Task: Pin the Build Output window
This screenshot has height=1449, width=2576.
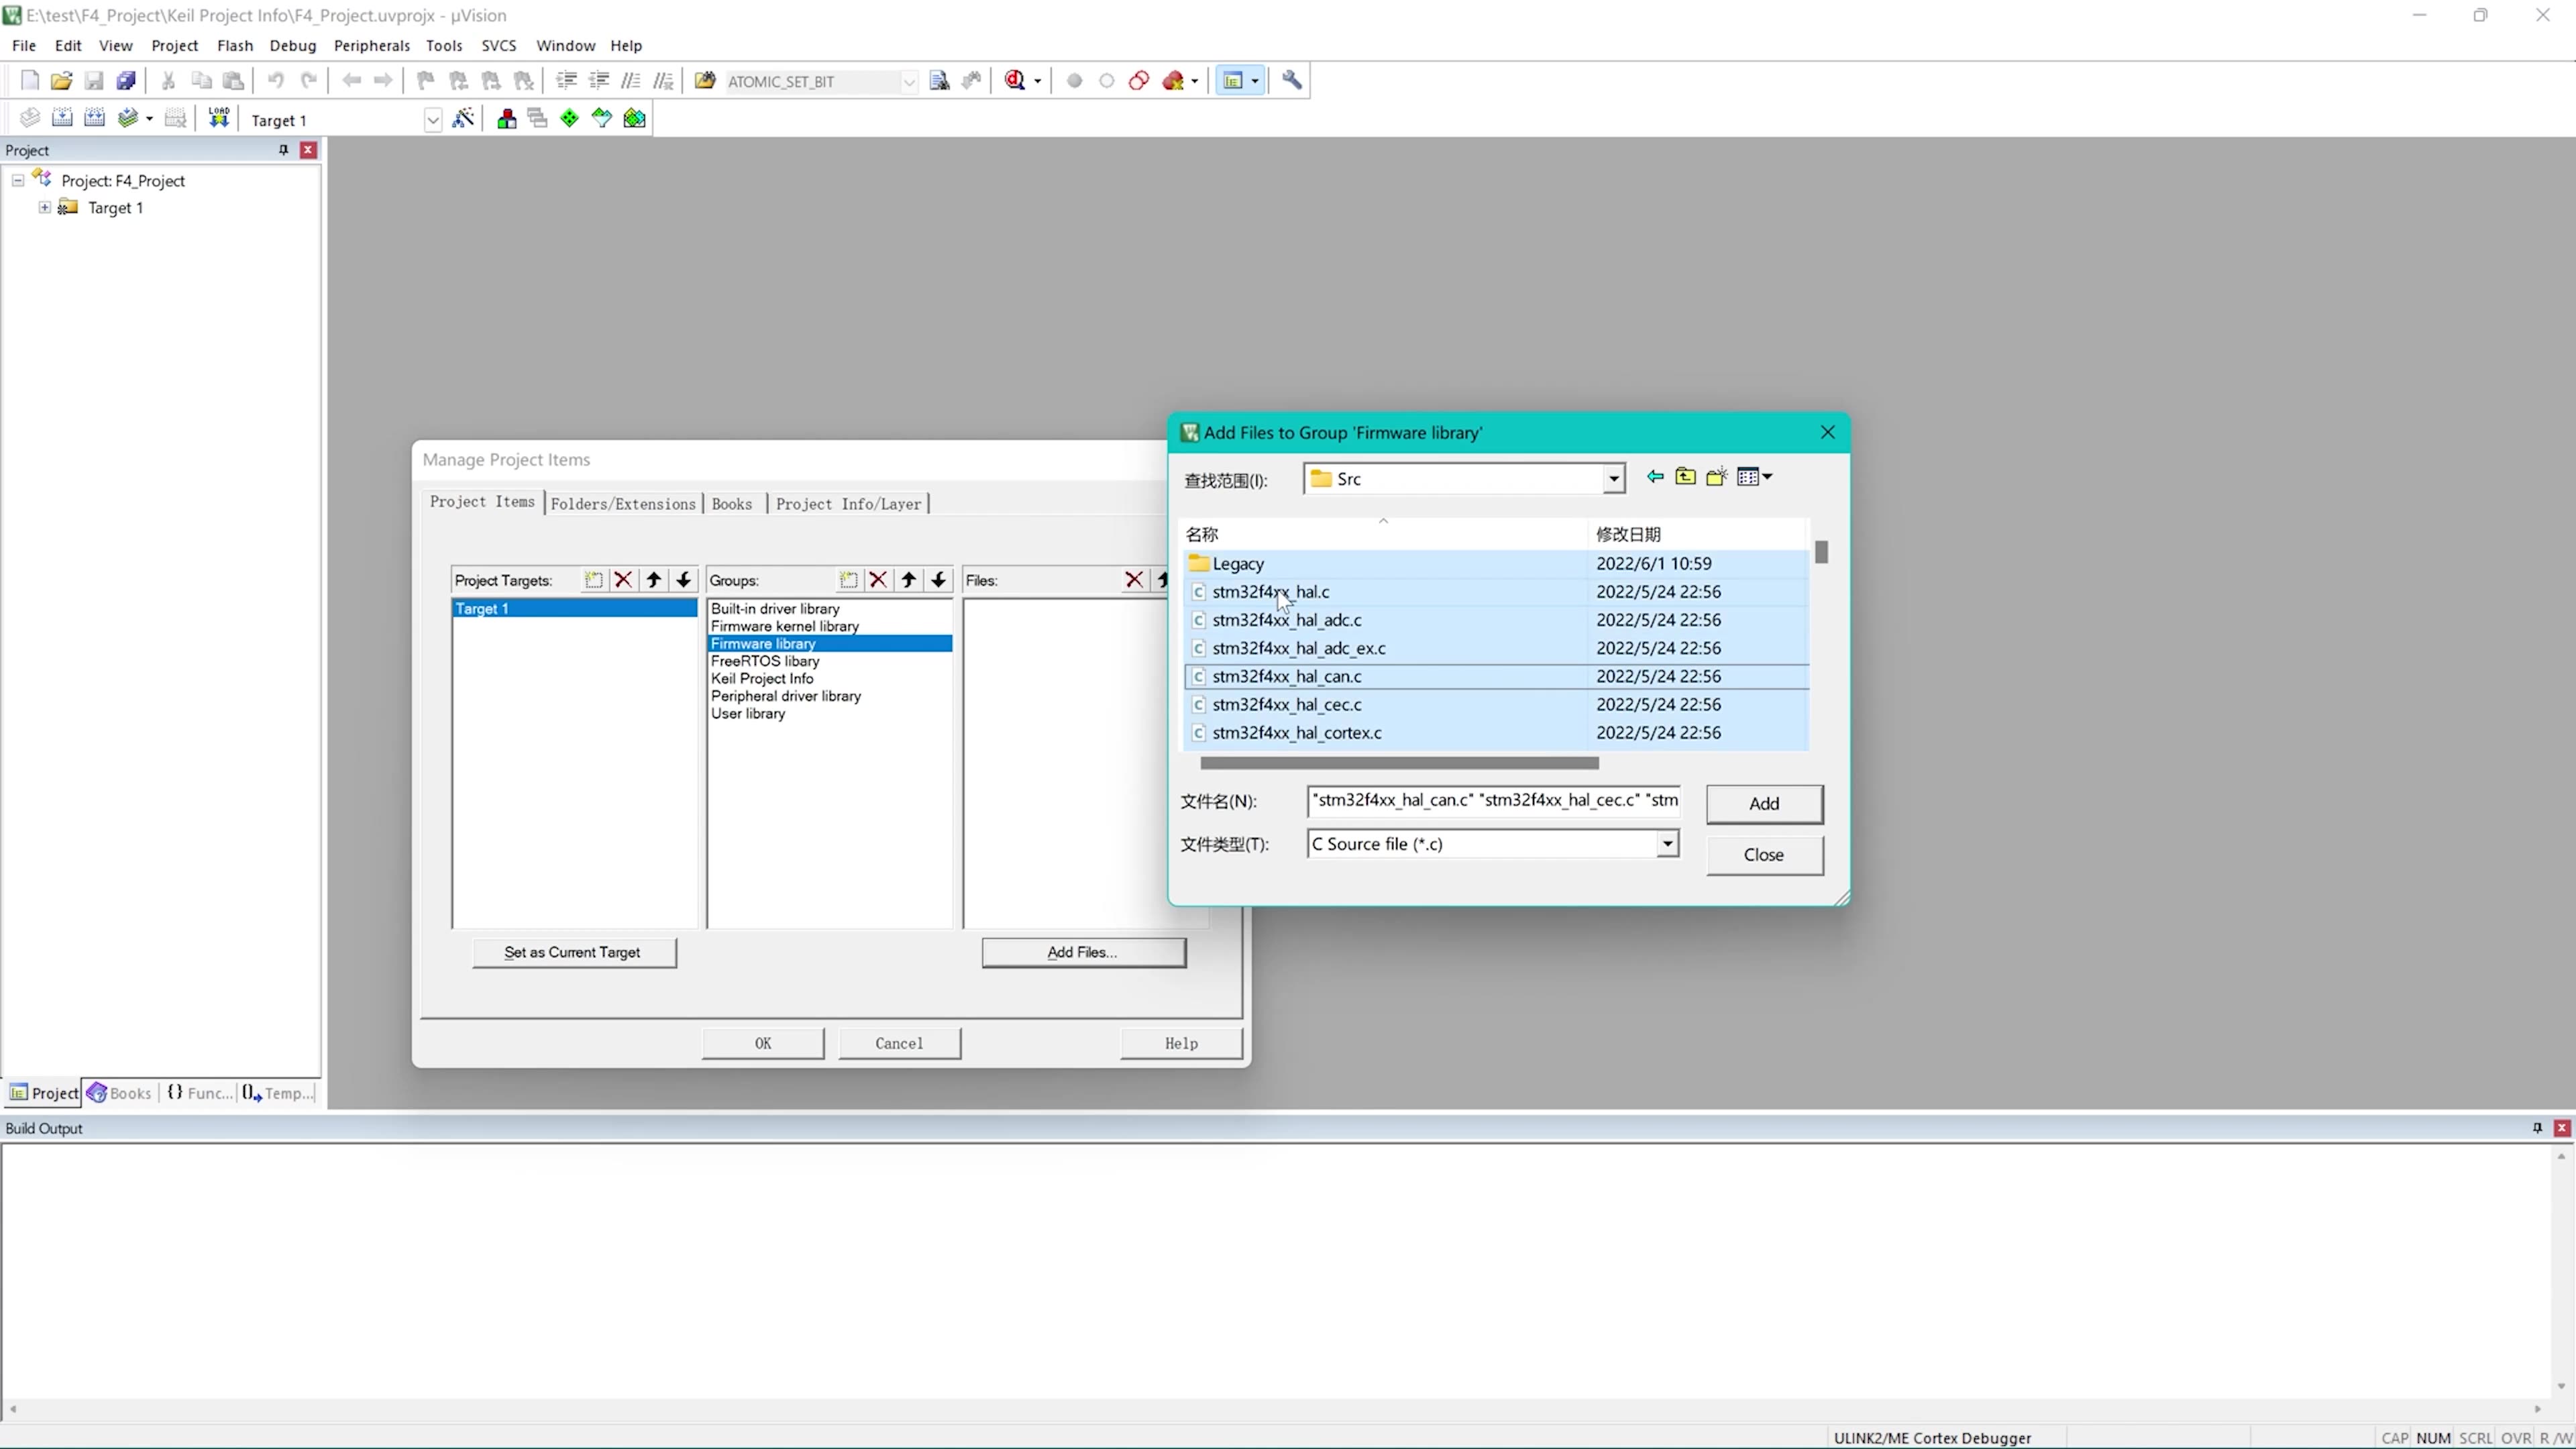Action: [x=2537, y=1128]
